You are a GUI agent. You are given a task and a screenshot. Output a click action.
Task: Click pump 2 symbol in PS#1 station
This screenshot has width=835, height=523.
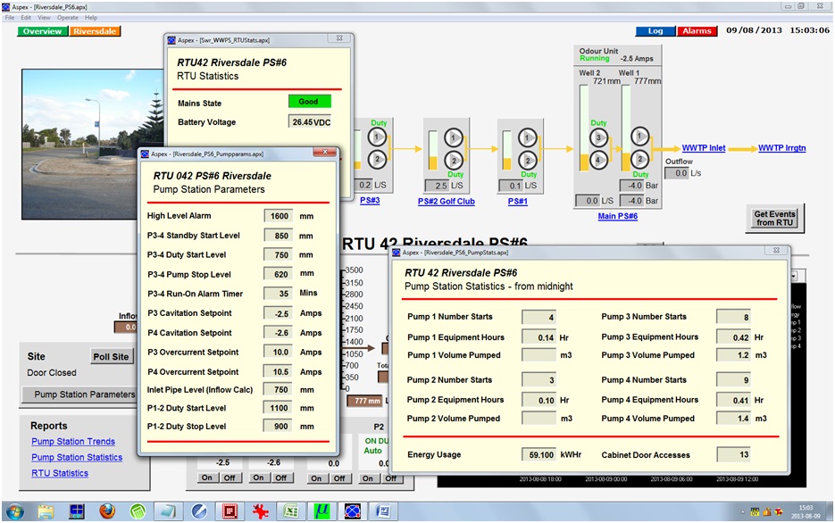pyautogui.click(x=527, y=160)
